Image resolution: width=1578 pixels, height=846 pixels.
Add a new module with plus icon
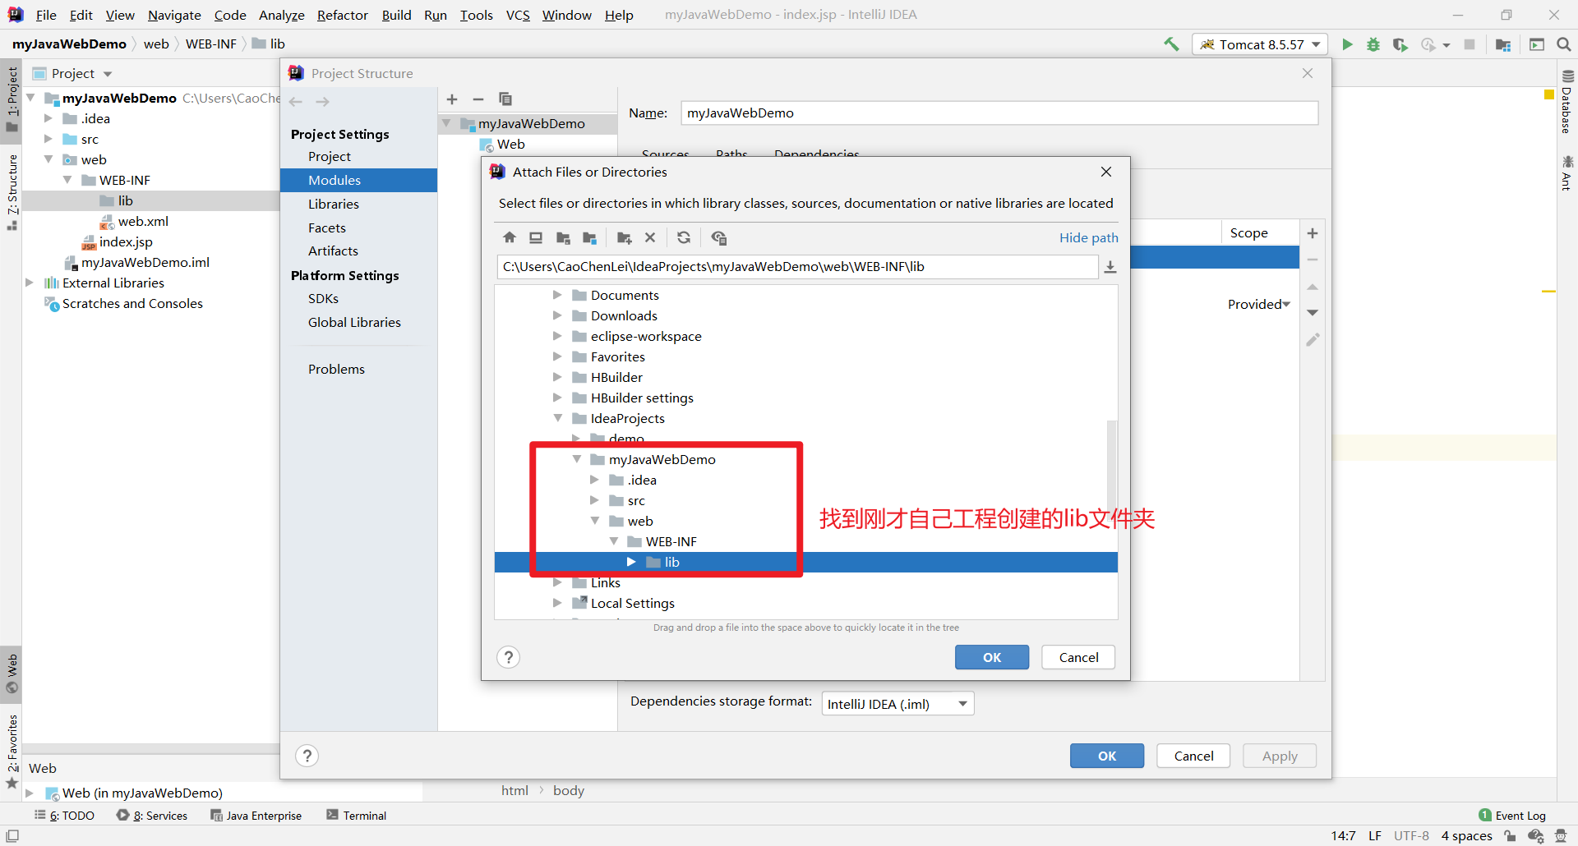pos(452,99)
